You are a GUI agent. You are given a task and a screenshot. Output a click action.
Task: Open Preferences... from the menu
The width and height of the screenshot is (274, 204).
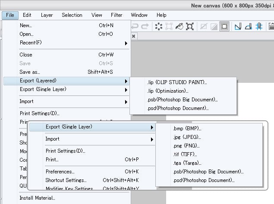click(x=60, y=171)
